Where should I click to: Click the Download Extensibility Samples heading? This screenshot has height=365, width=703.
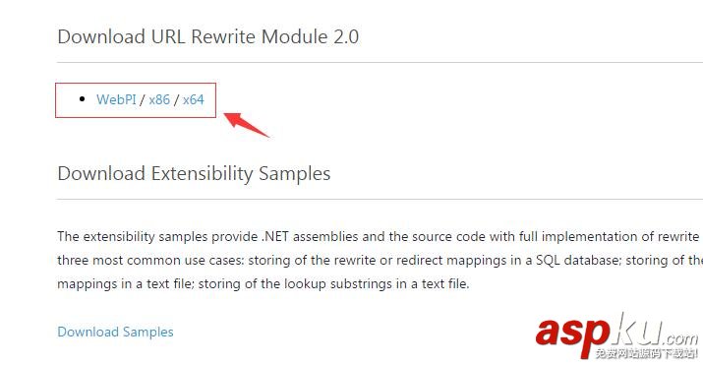(x=194, y=173)
